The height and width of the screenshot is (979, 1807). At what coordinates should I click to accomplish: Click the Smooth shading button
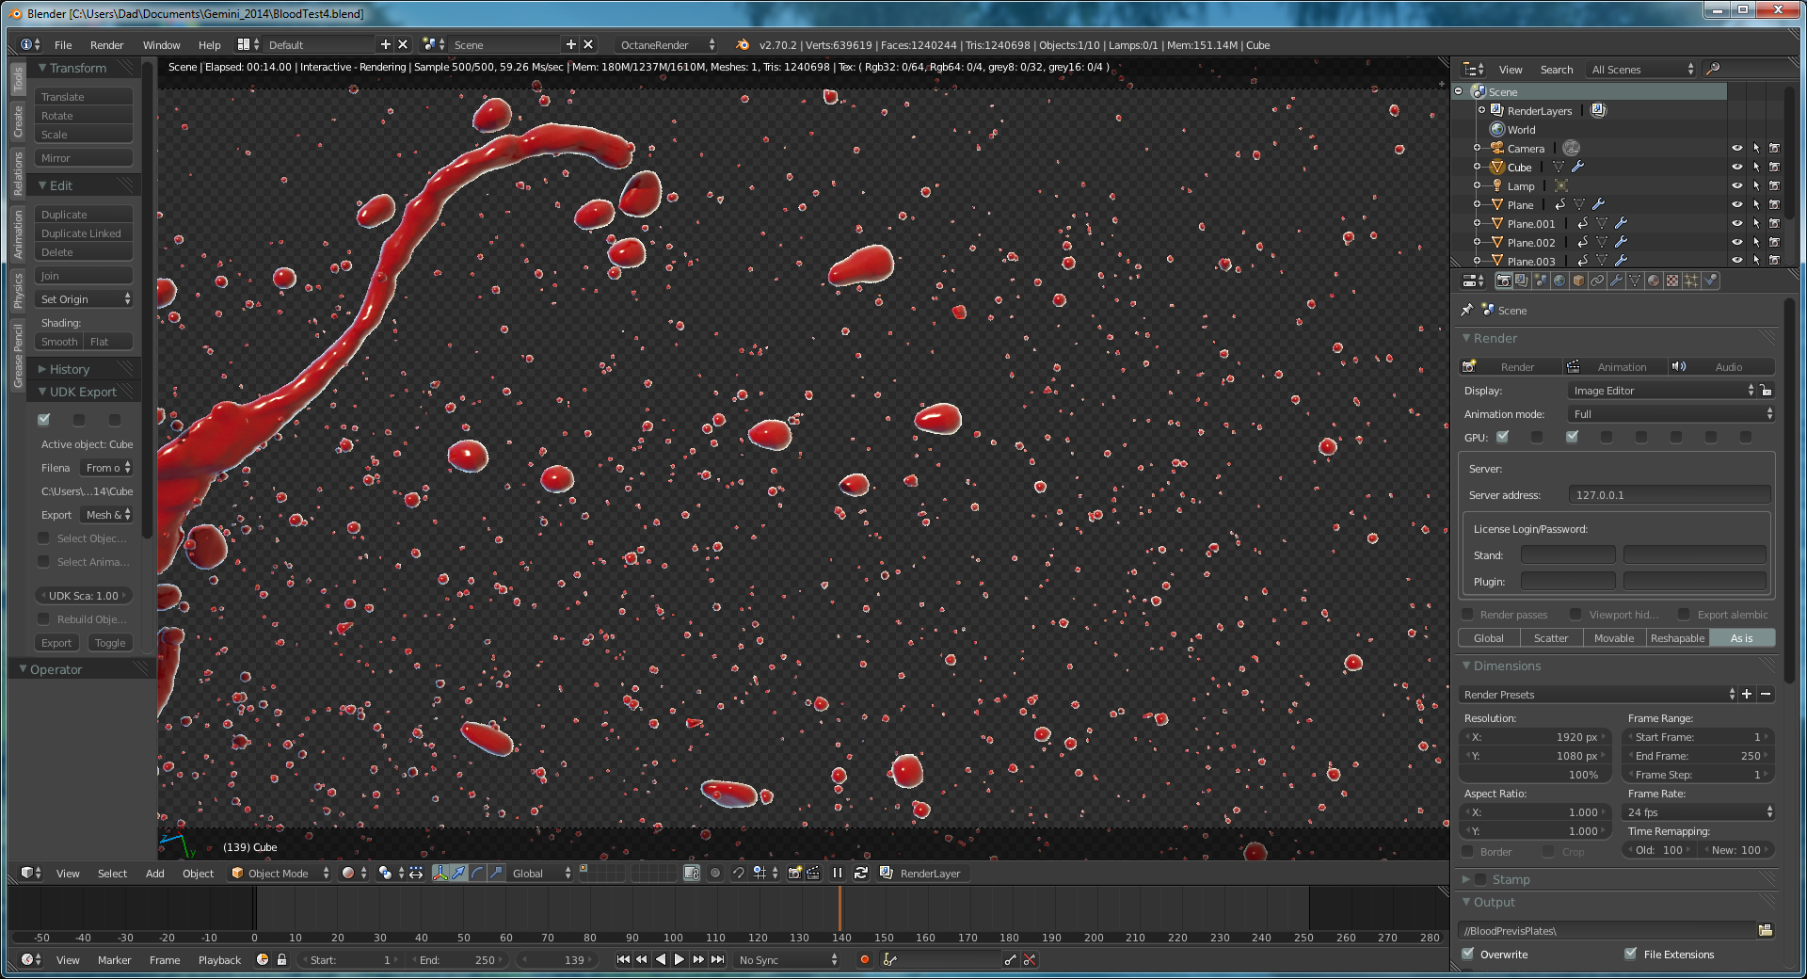pyautogui.click(x=59, y=341)
